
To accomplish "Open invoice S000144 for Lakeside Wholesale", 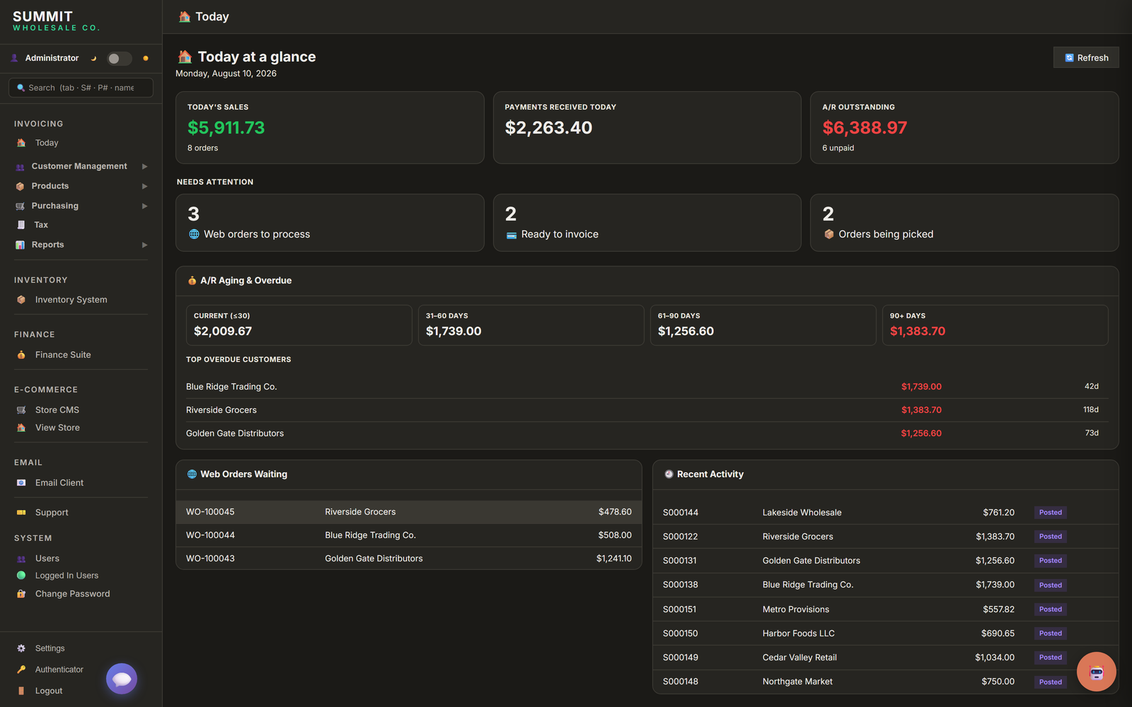I will (x=885, y=513).
